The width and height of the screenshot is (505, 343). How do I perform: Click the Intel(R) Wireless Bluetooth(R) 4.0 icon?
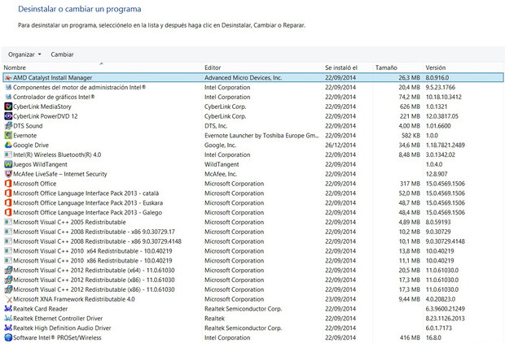[x=8, y=154]
